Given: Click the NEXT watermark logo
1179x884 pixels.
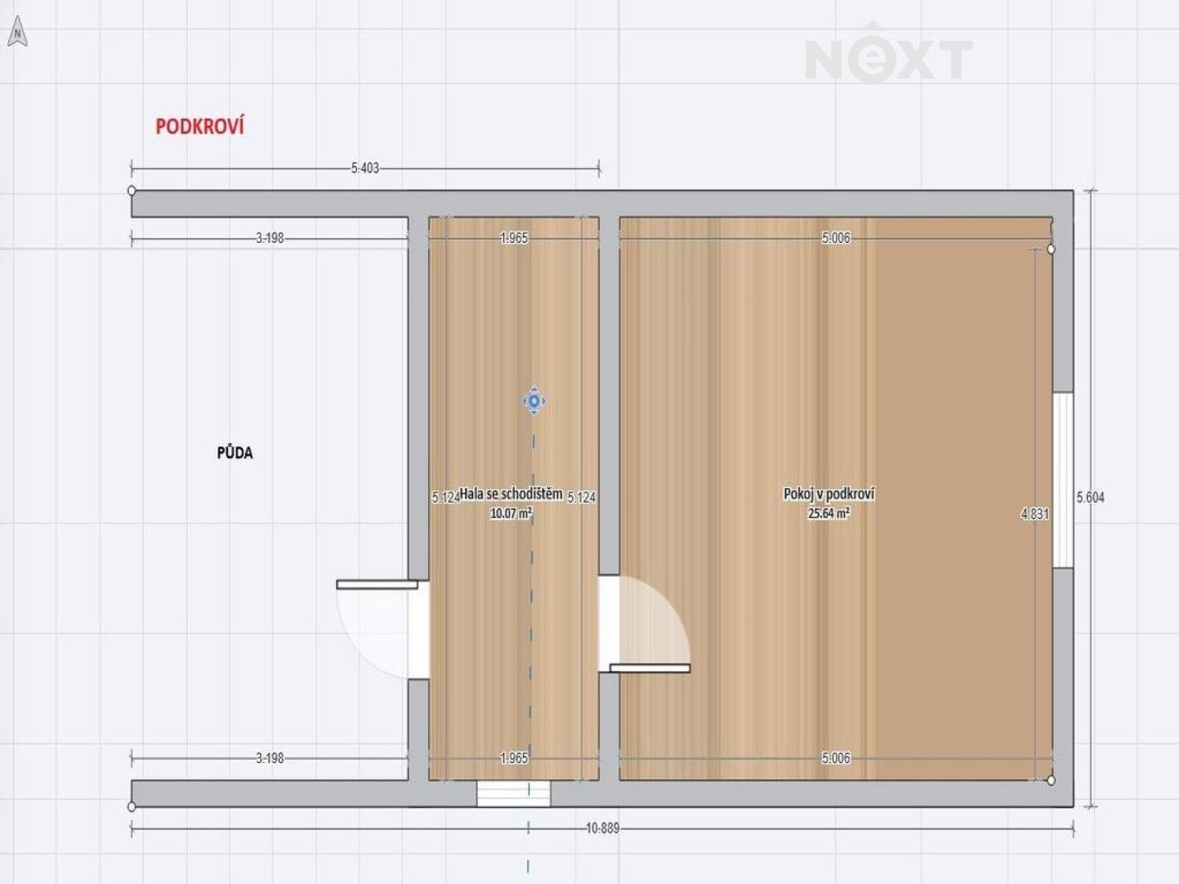Looking at the screenshot, I should tap(888, 55).
